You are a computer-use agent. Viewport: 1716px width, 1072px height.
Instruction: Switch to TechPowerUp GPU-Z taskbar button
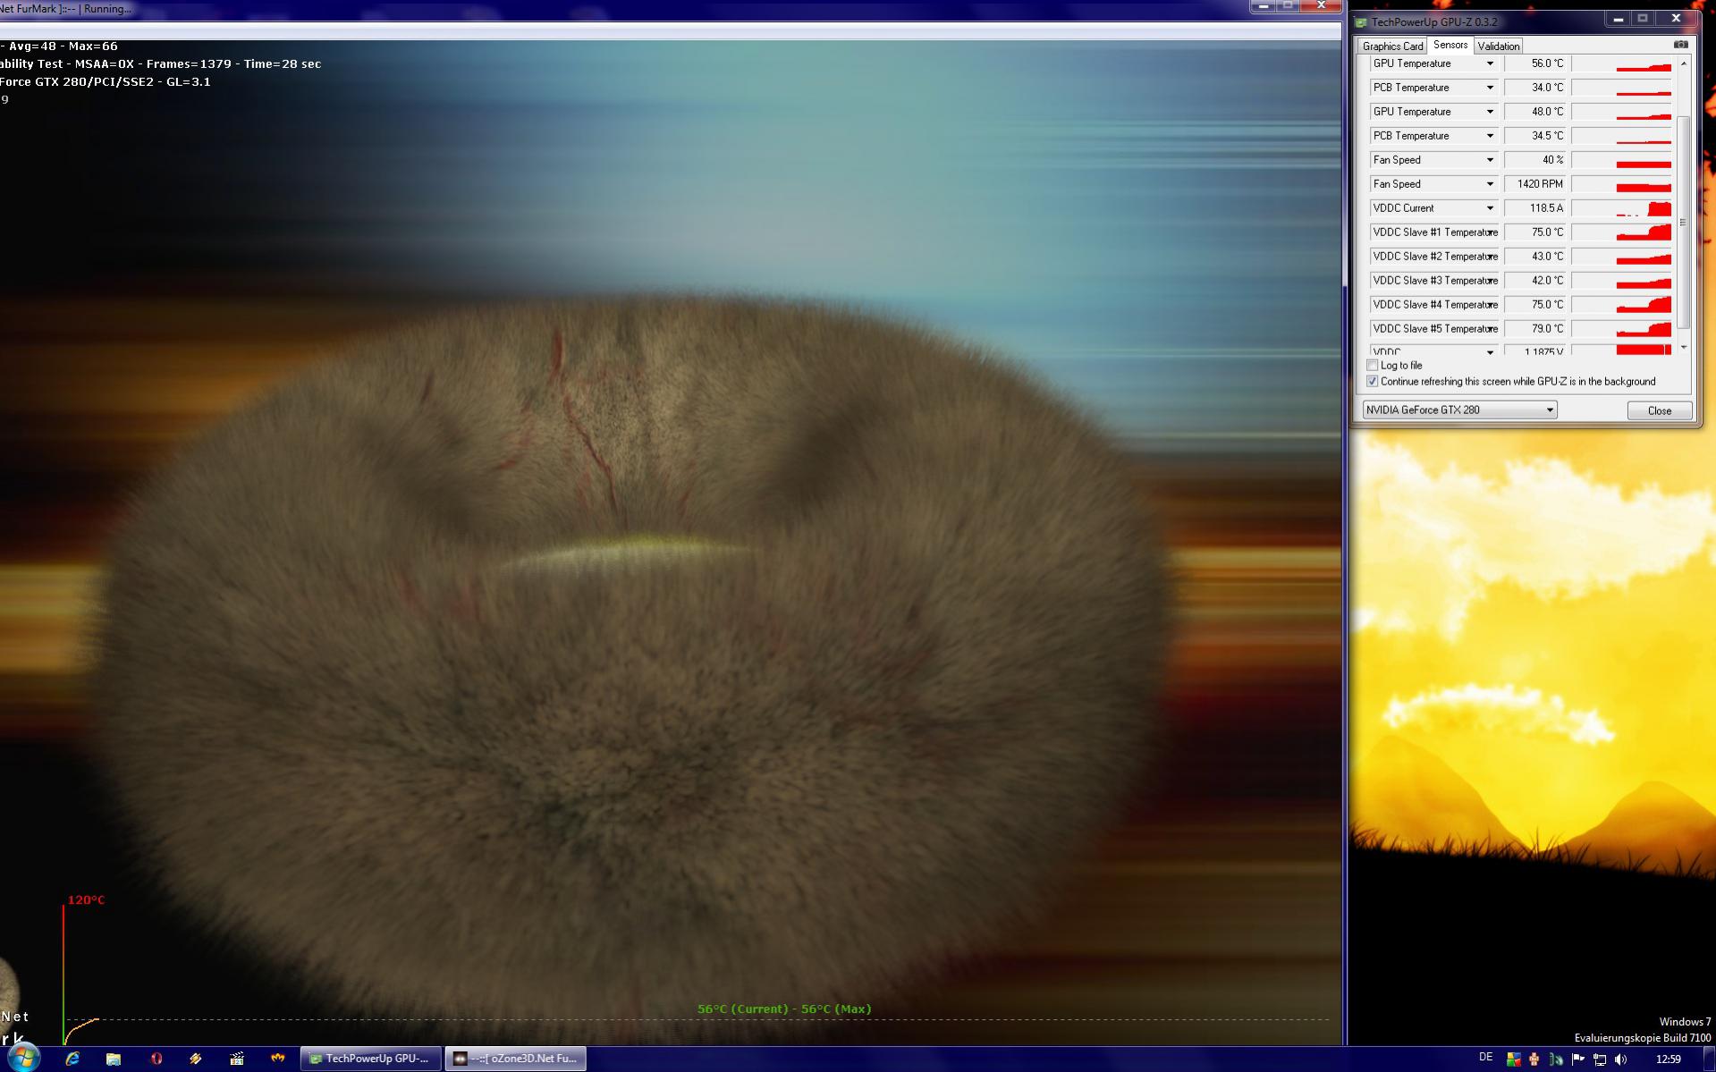[370, 1059]
